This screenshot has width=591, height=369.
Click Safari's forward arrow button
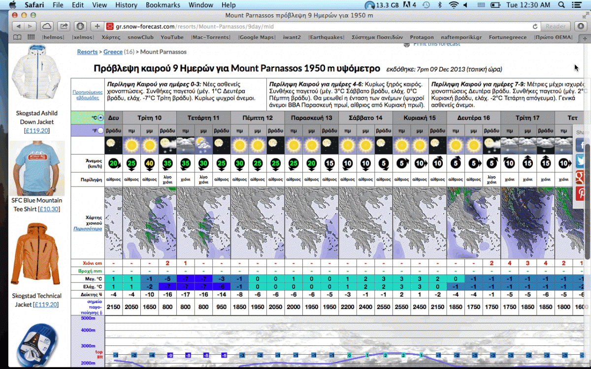click(x=31, y=26)
